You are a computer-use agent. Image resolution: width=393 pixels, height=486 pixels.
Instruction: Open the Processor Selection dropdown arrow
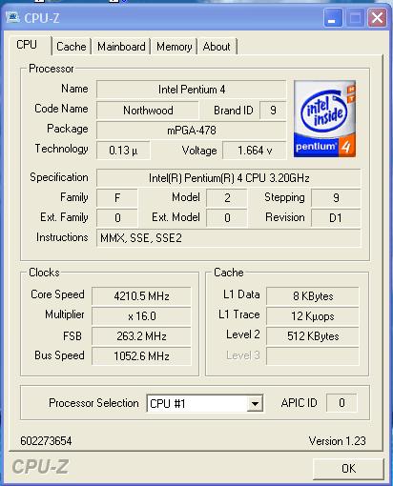coord(255,403)
